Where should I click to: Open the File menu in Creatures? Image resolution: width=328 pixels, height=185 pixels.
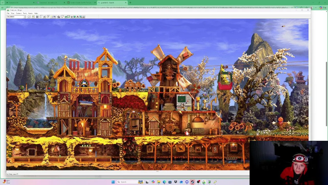[8, 13]
